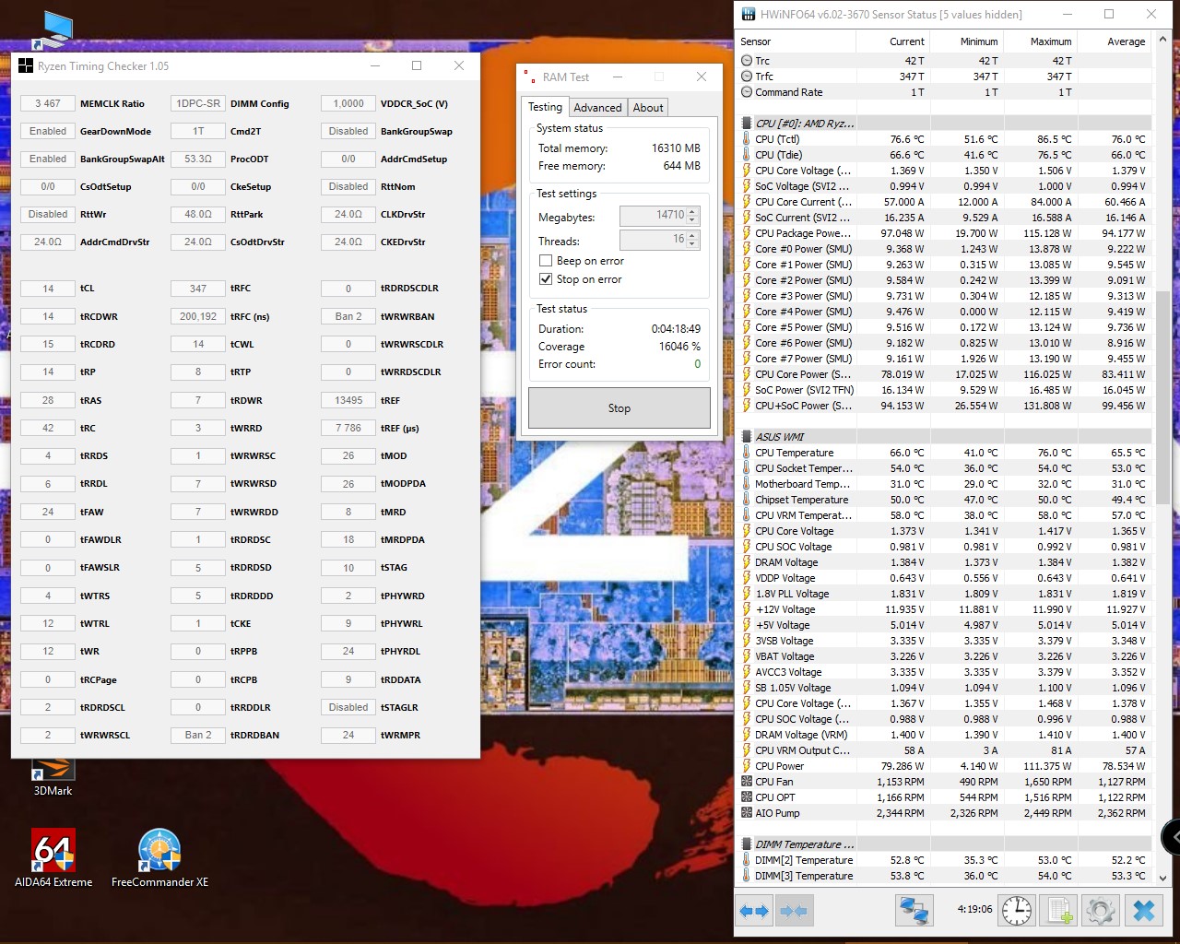Screen dimensions: 1180x944
Task: Collapse DIMM Temperature sensor group
Action: 804,844
